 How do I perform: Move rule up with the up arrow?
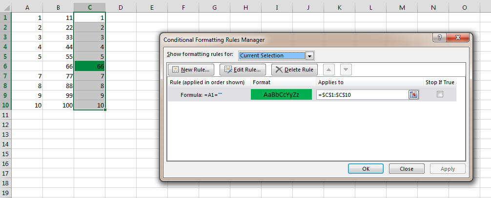[x=328, y=70]
